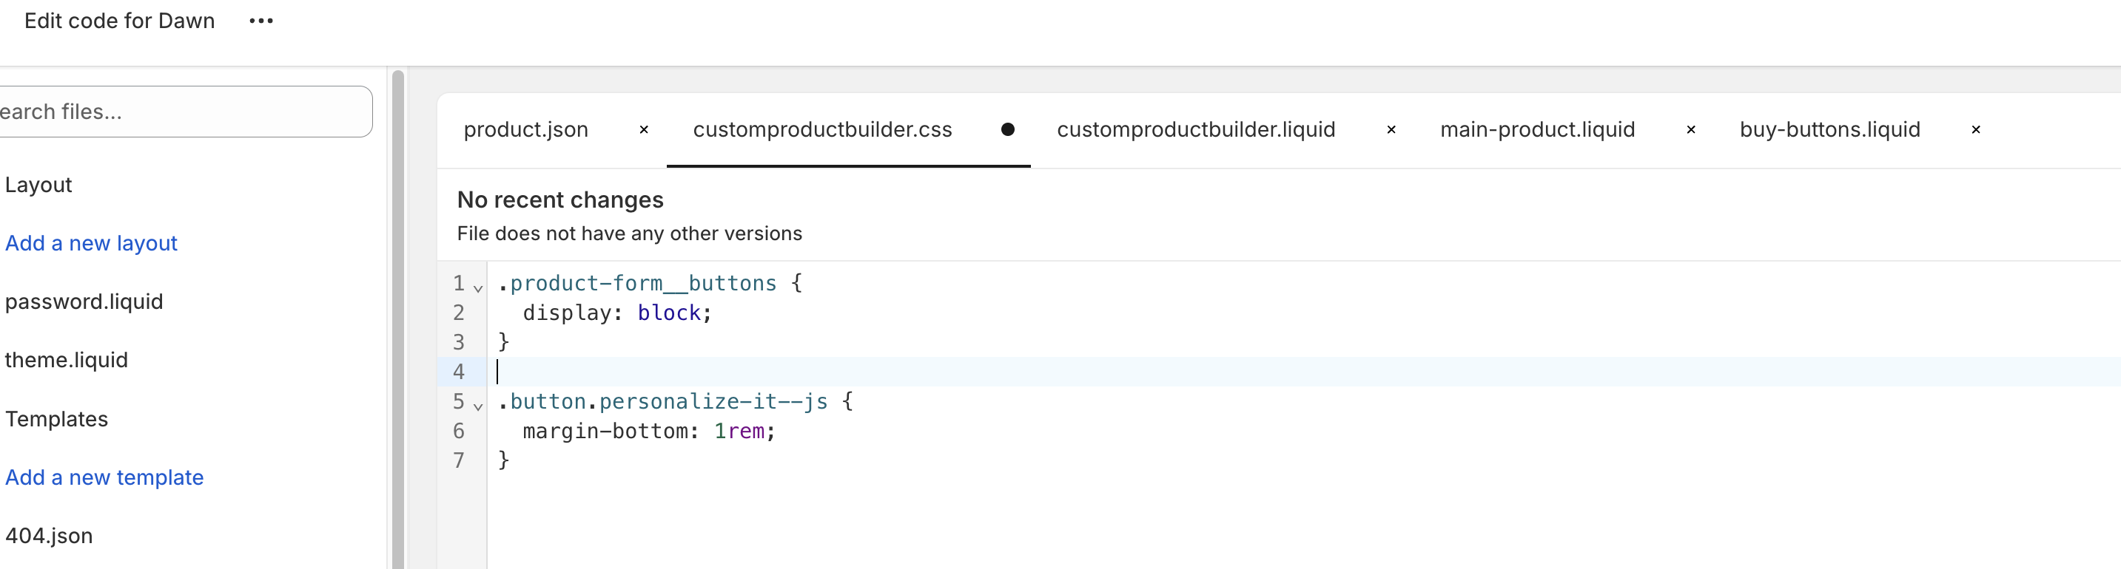The height and width of the screenshot is (569, 2121).
Task: Open the 404.json template file
Action: [x=50, y=536]
